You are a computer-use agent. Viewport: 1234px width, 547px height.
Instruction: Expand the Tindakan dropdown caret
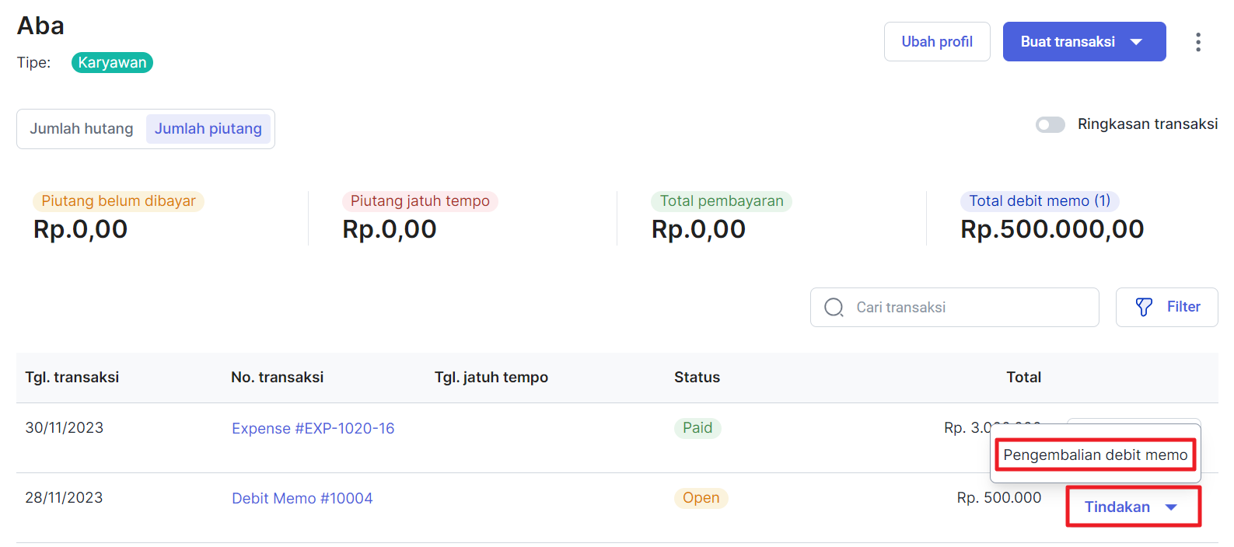click(1171, 507)
